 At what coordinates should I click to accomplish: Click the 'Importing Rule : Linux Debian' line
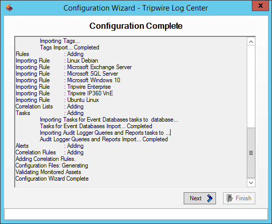point(57,61)
